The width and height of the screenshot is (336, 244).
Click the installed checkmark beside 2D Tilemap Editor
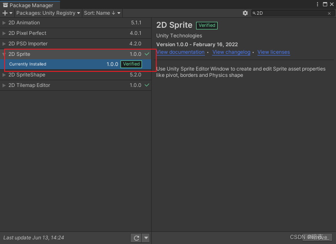click(147, 85)
